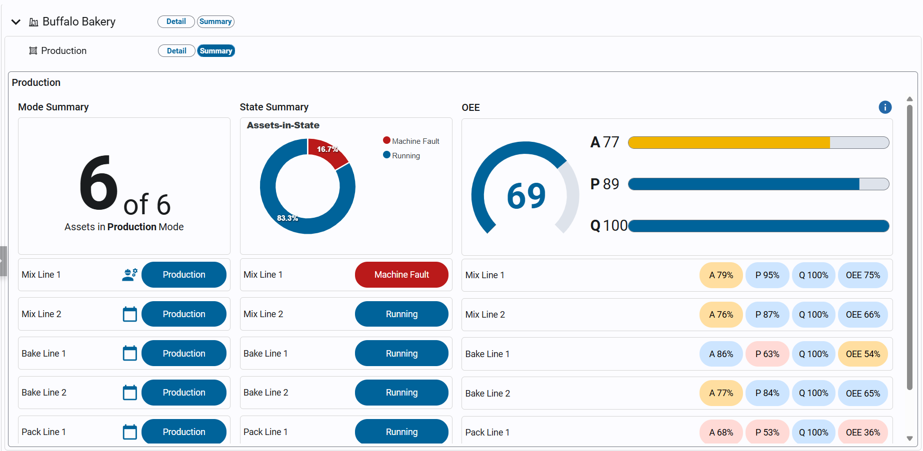Switch Buffalo Bakery to Detail view
Image resolution: width=923 pixels, height=451 pixels.
click(x=176, y=21)
